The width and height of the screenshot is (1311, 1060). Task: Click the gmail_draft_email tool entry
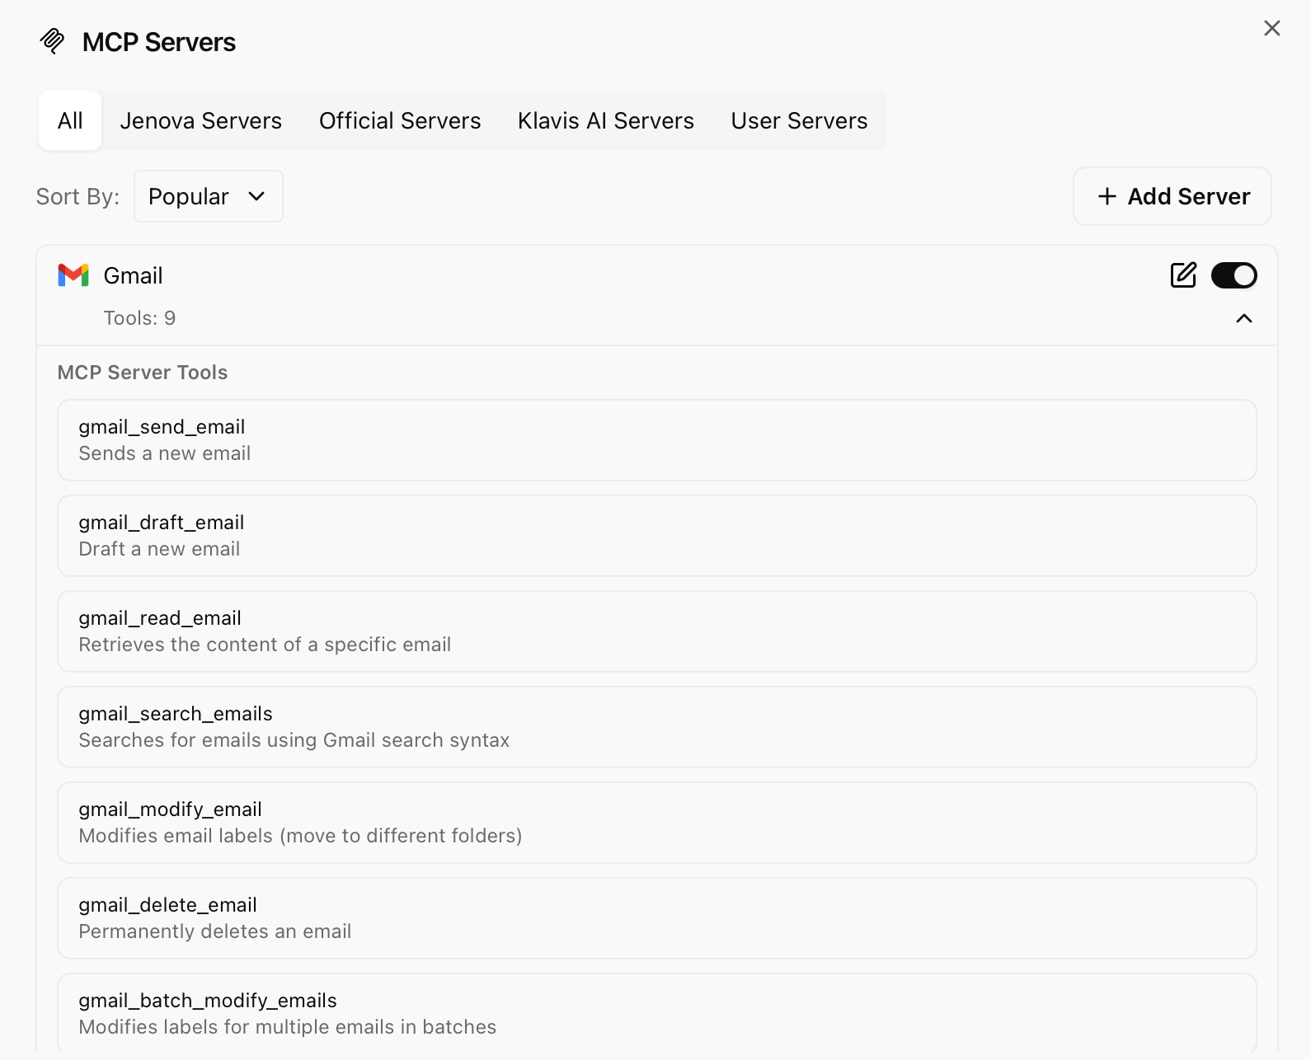click(x=656, y=536)
